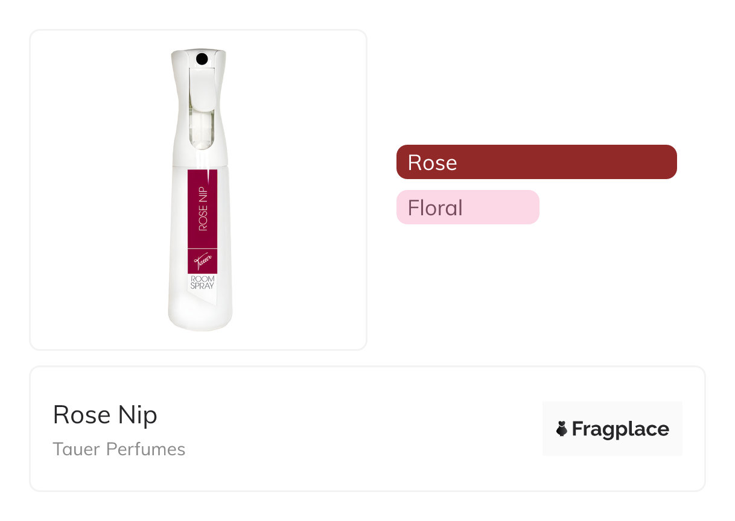Click the Fragplace wordmark text
This screenshot has width=735, height=521.
tap(620, 429)
